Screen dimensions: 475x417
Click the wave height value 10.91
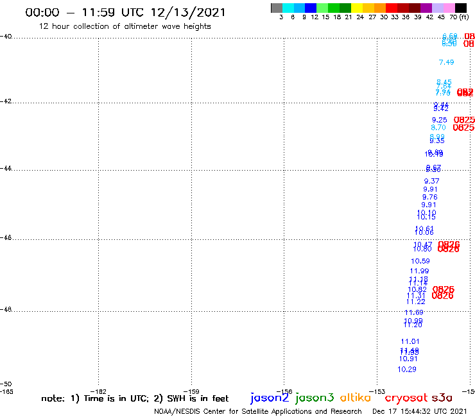[x=408, y=359]
